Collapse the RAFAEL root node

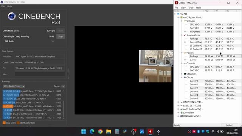point(175,14)
